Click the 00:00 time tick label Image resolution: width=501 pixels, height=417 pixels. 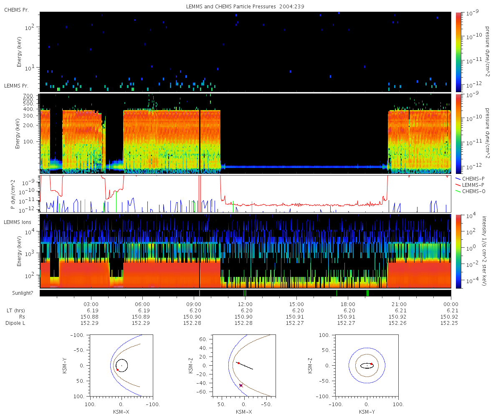click(x=451, y=304)
